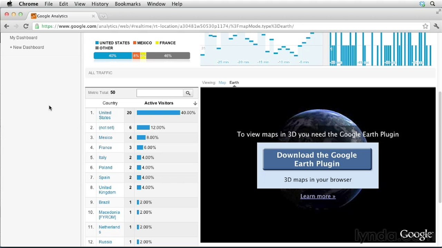This screenshot has width=442, height=248.
Task: Sort by the Active Visitors down arrow
Action: coord(195,103)
